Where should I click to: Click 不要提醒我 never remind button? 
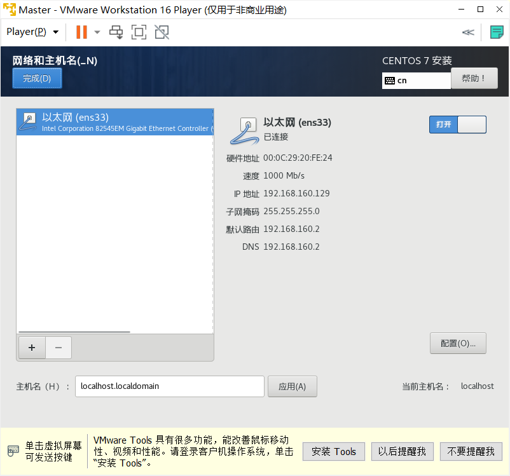[471, 452]
